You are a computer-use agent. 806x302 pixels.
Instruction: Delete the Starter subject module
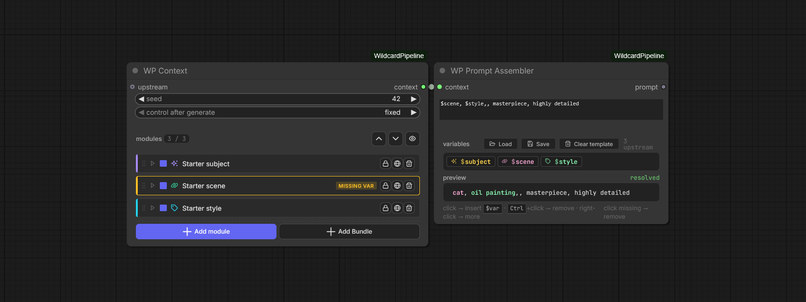click(409, 163)
